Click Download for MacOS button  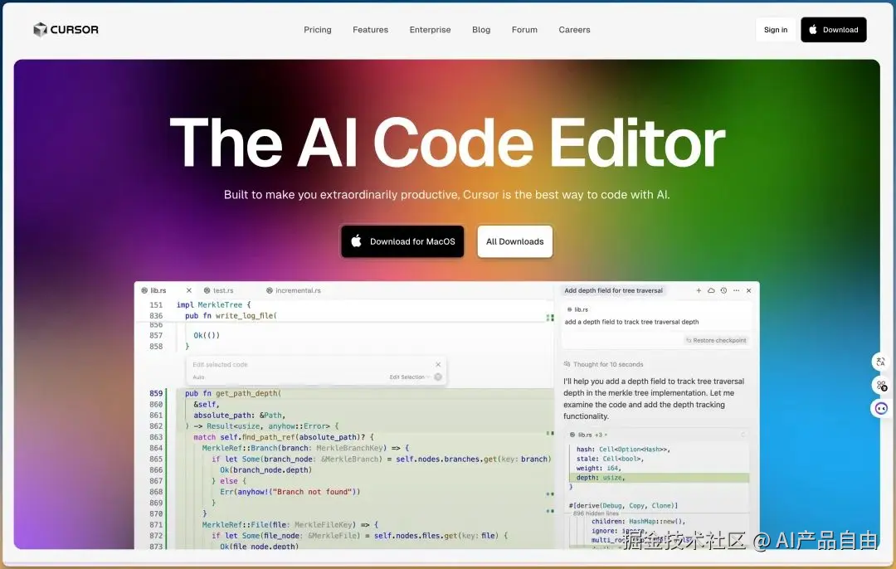403,241
